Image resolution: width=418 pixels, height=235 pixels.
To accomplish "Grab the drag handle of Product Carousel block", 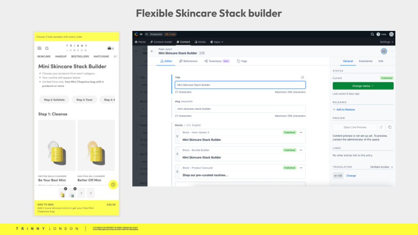I will (x=177, y=171).
